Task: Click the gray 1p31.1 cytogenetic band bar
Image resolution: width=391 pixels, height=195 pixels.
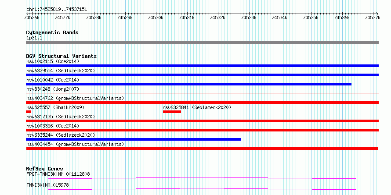Action: tap(202, 43)
